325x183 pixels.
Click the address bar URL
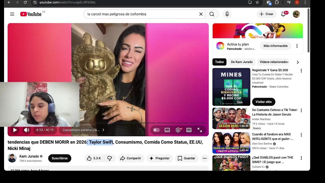pos(68,2)
